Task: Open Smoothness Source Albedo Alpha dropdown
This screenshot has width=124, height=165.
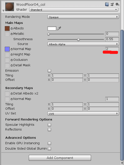Action: pyautogui.click(x=83, y=44)
